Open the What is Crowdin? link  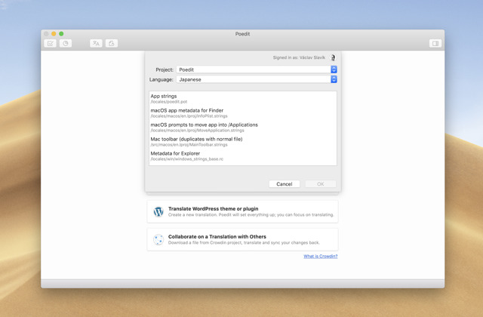point(320,257)
